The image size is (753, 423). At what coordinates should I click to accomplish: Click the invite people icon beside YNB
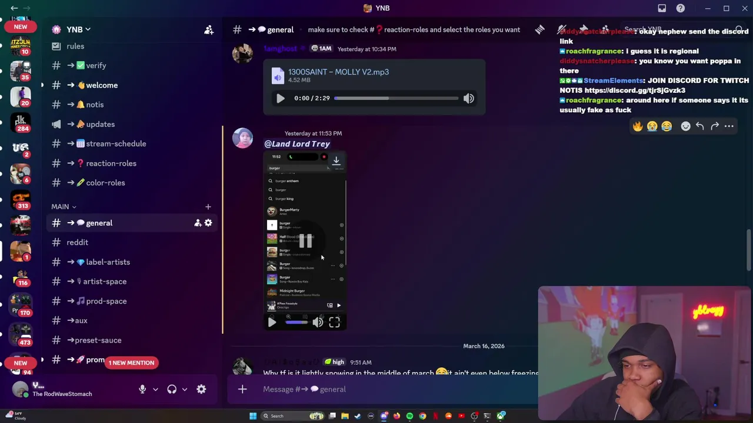point(208,29)
